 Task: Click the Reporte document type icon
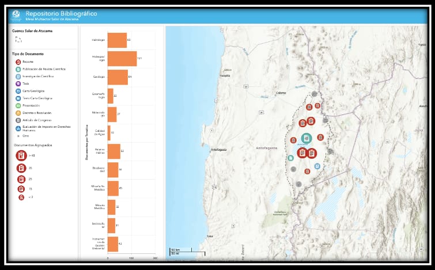click(18, 62)
